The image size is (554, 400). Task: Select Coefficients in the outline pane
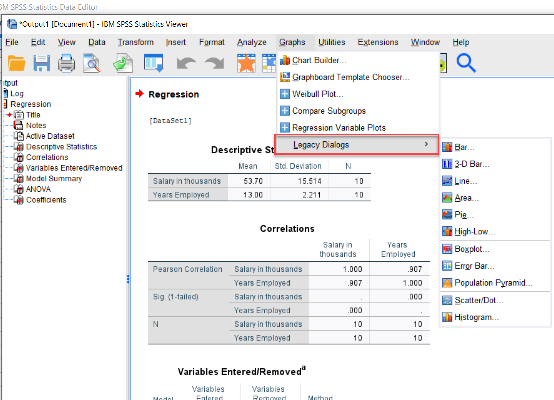(46, 200)
